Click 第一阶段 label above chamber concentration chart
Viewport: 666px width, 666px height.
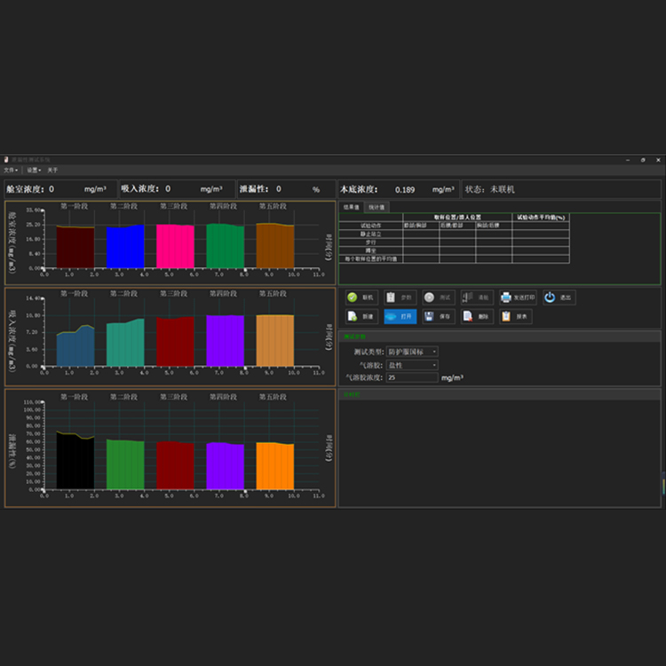click(x=75, y=206)
